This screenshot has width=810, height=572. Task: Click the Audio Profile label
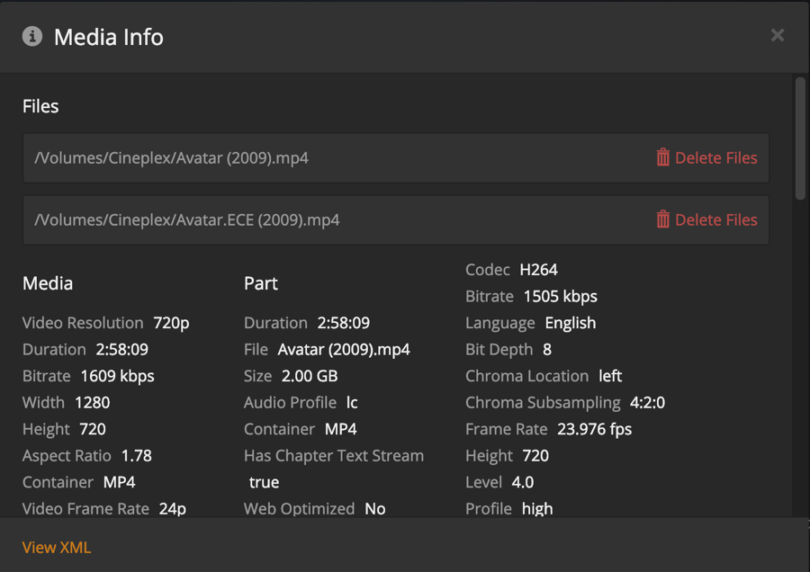[x=291, y=403]
